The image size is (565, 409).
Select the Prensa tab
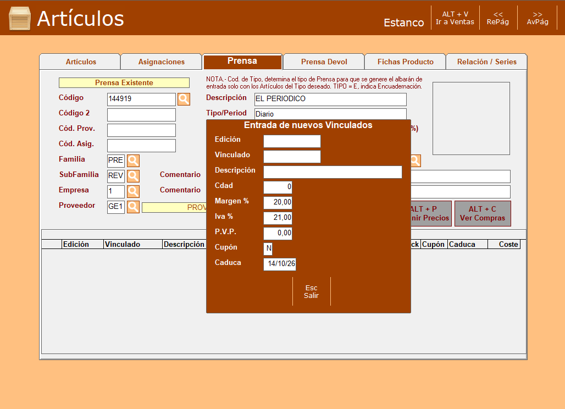(x=242, y=61)
